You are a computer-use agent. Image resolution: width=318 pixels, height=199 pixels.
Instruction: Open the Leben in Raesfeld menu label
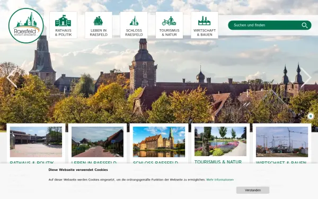tap(99, 32)
